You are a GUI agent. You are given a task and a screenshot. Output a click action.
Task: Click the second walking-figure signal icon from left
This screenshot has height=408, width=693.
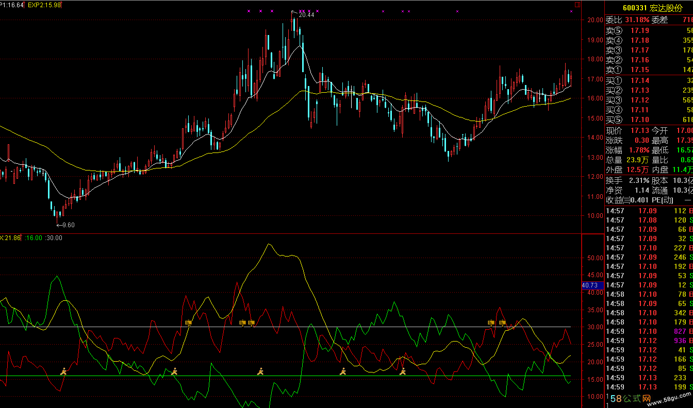point(174,371)
